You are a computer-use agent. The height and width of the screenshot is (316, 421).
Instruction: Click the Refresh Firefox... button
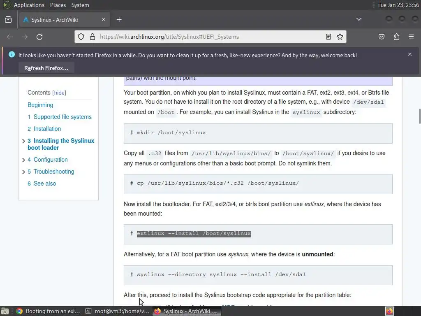coord(46,68)
